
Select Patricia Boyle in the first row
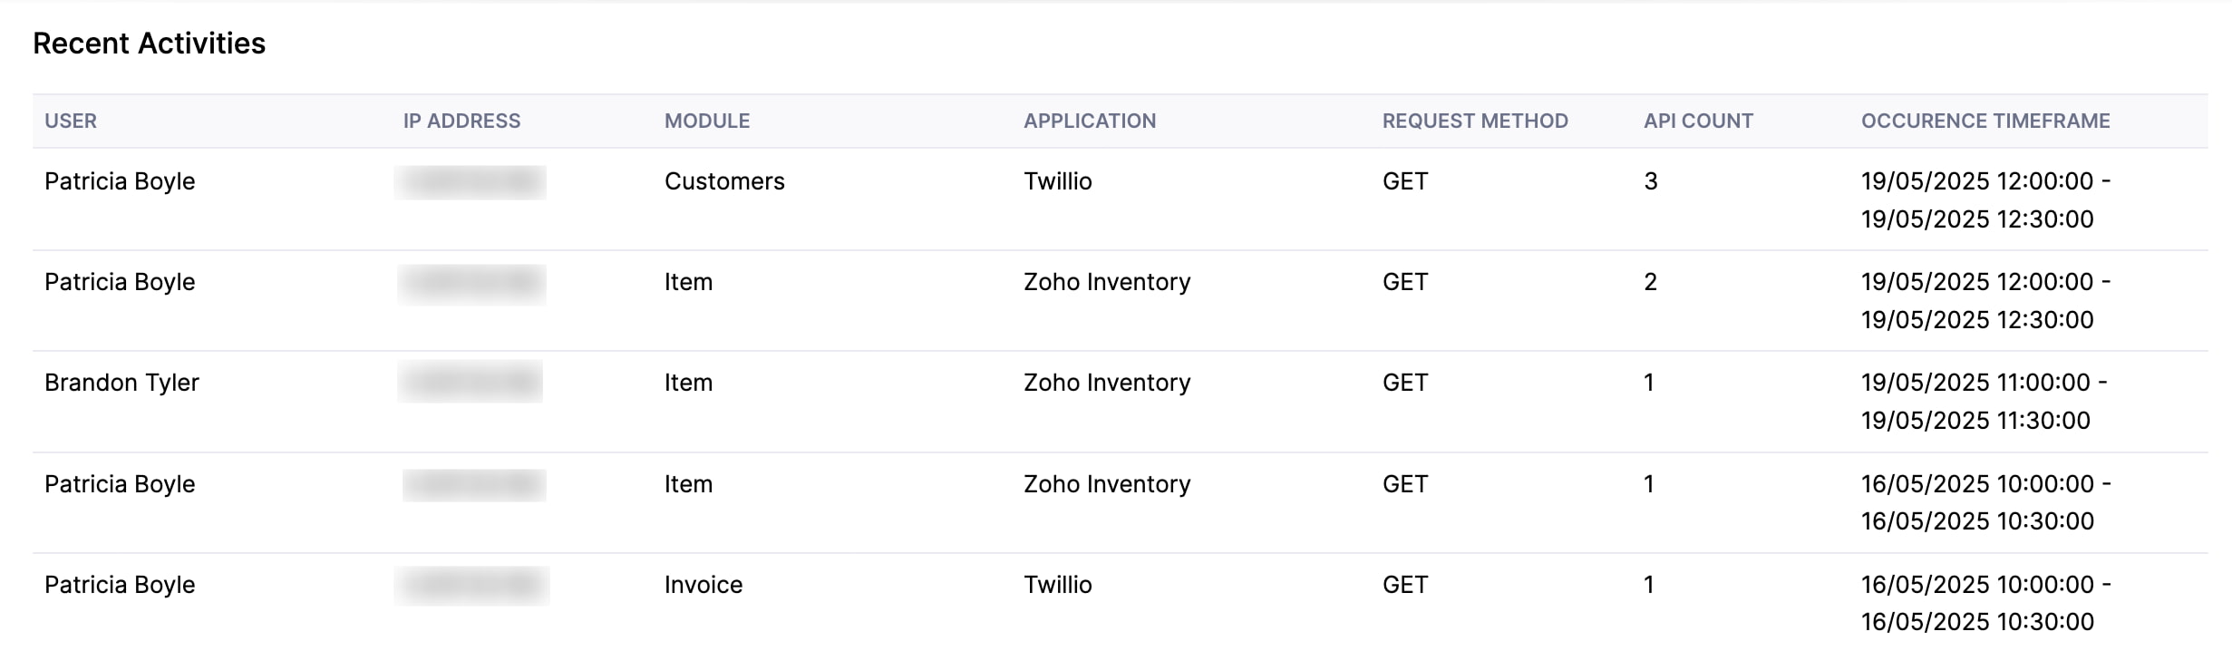[x=121, y=181]
